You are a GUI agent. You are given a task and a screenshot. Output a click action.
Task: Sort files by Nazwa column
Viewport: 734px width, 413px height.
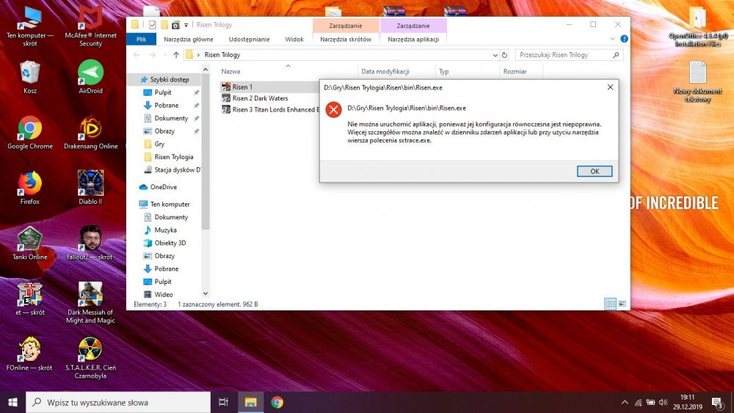[x=230, y=72]
